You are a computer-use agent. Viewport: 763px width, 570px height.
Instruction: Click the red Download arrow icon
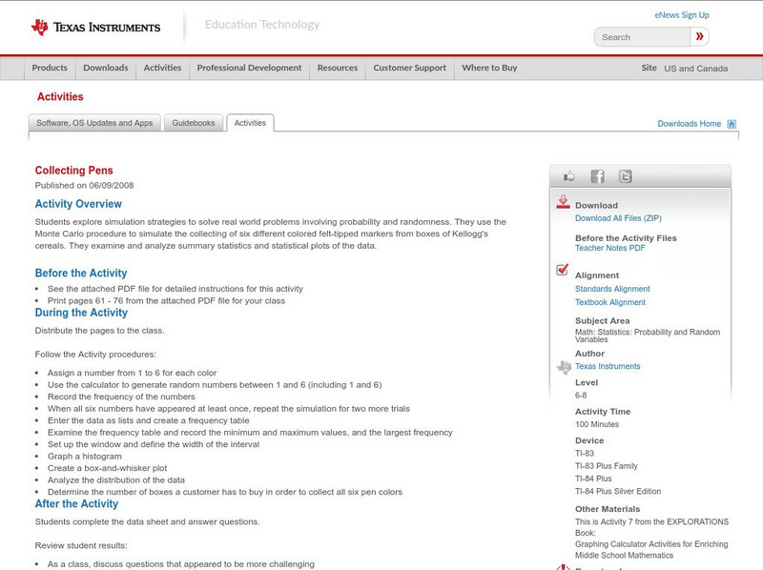click(563, 202)
